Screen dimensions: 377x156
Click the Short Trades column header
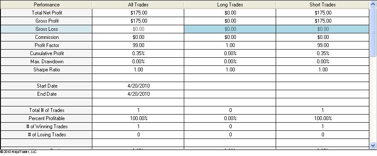point(322,5)
